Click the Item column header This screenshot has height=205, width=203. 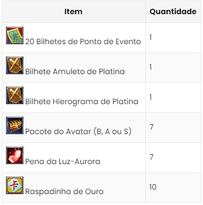[73, 11]
